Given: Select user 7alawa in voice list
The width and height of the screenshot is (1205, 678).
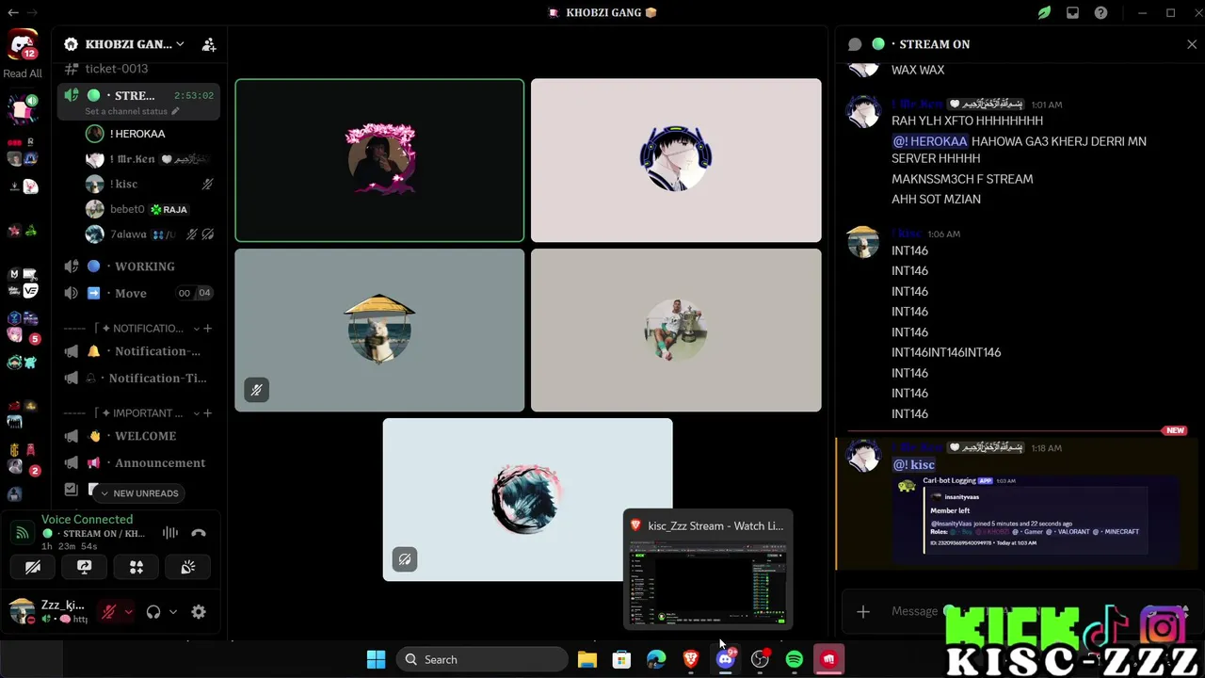Looking at the screenshot, I should (151, 234).
